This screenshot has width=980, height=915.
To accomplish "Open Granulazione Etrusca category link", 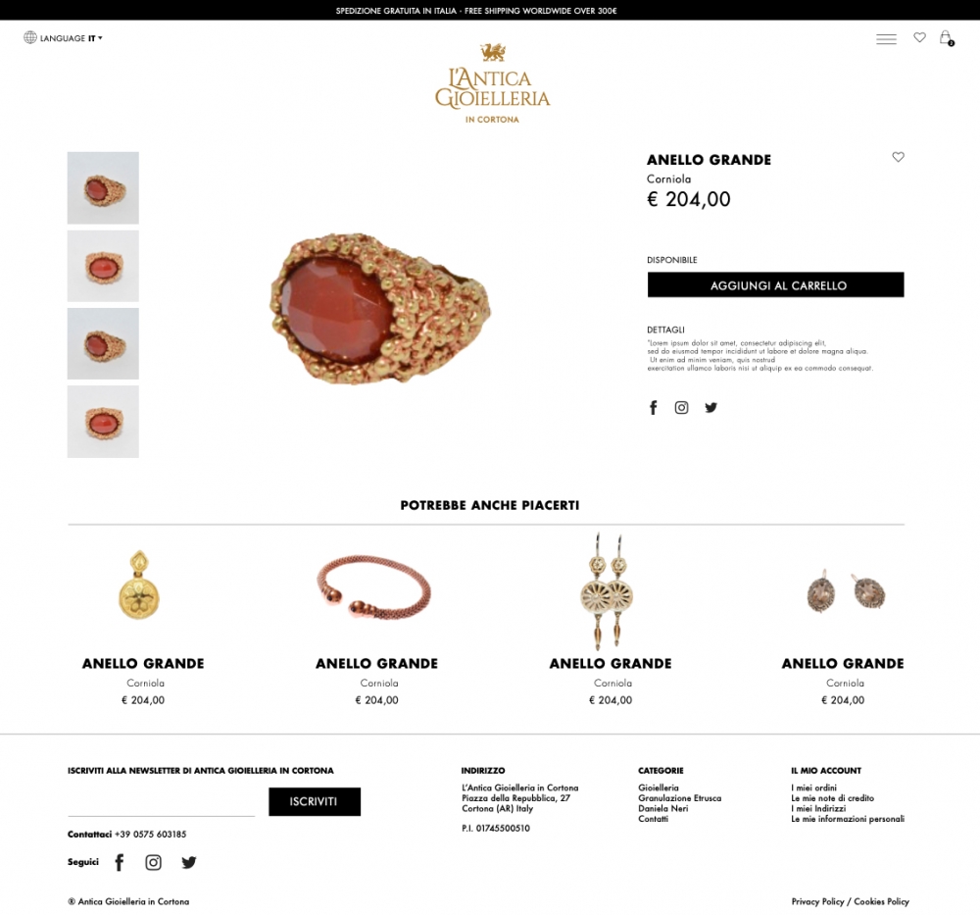I will coord(679,798).
